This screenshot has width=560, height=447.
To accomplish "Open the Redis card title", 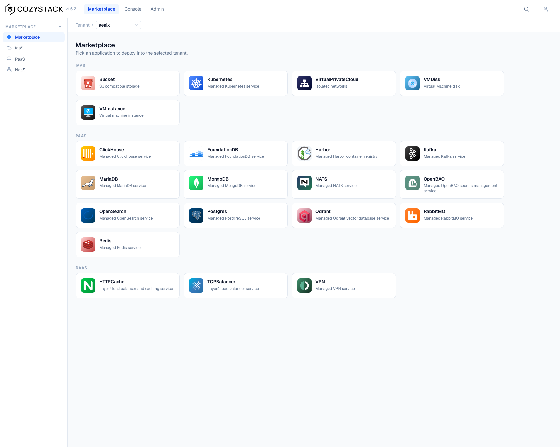I will [105, 241].
